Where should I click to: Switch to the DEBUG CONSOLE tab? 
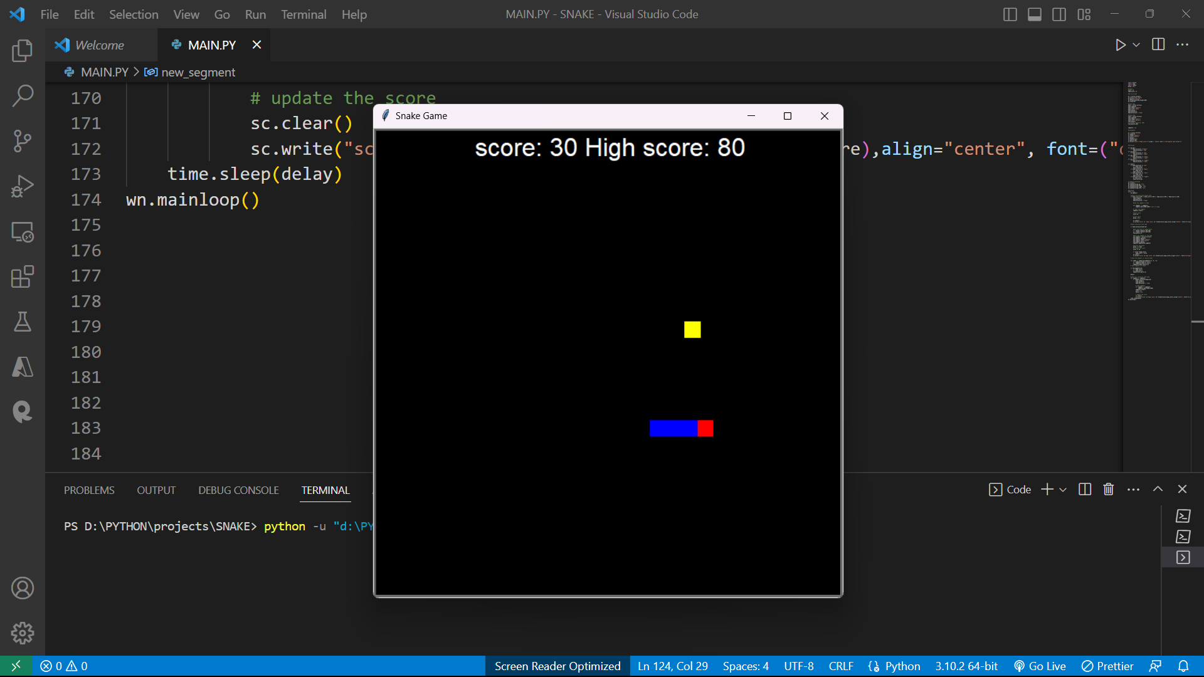point(238,490)
